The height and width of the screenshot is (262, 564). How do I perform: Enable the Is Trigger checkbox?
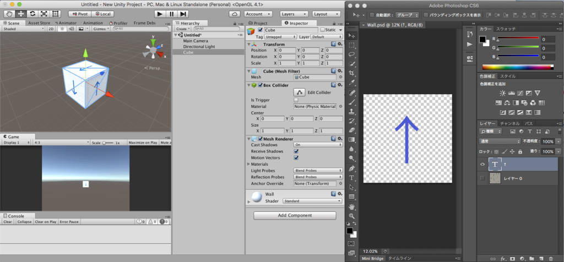[x=296, y=100]
